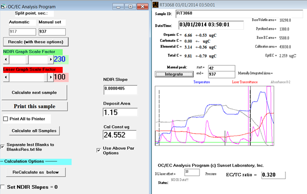Click ReCalculate as below button
Image resolution: width=307 pixels, height=194 pixels.
click(x=35, y=172)
